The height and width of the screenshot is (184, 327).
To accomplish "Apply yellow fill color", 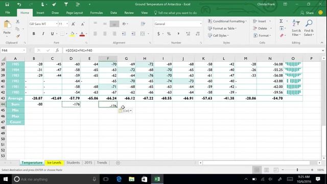I will 72,34.
